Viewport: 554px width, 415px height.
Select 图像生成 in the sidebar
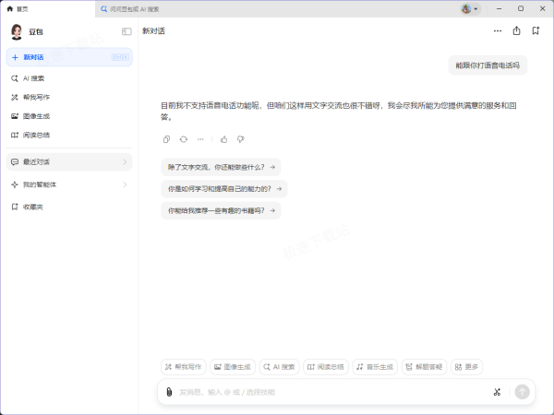click(69, 116)
